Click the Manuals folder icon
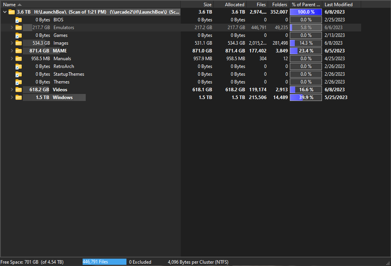The height and width of the screenshot is (266, 391). click(x=19, y=58)
